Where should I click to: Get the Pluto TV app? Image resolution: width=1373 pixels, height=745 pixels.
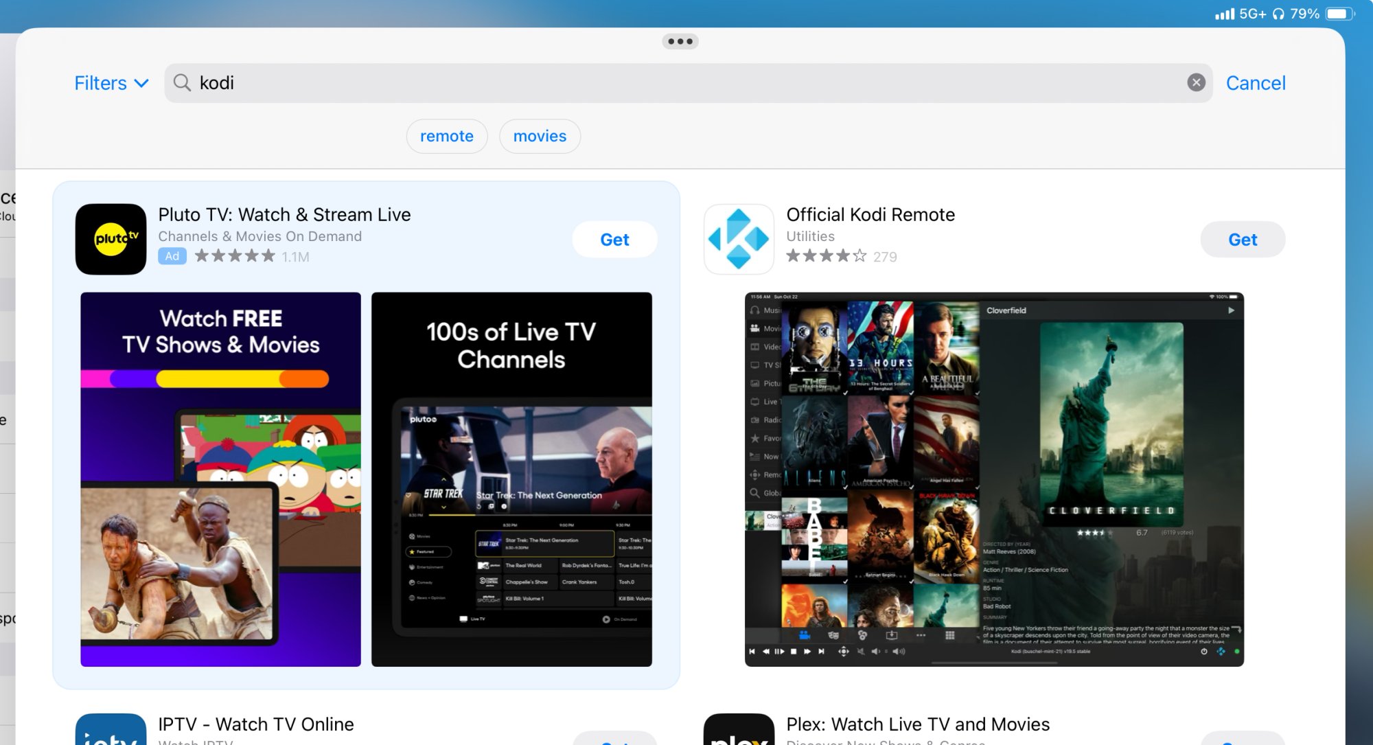(614, 240)
